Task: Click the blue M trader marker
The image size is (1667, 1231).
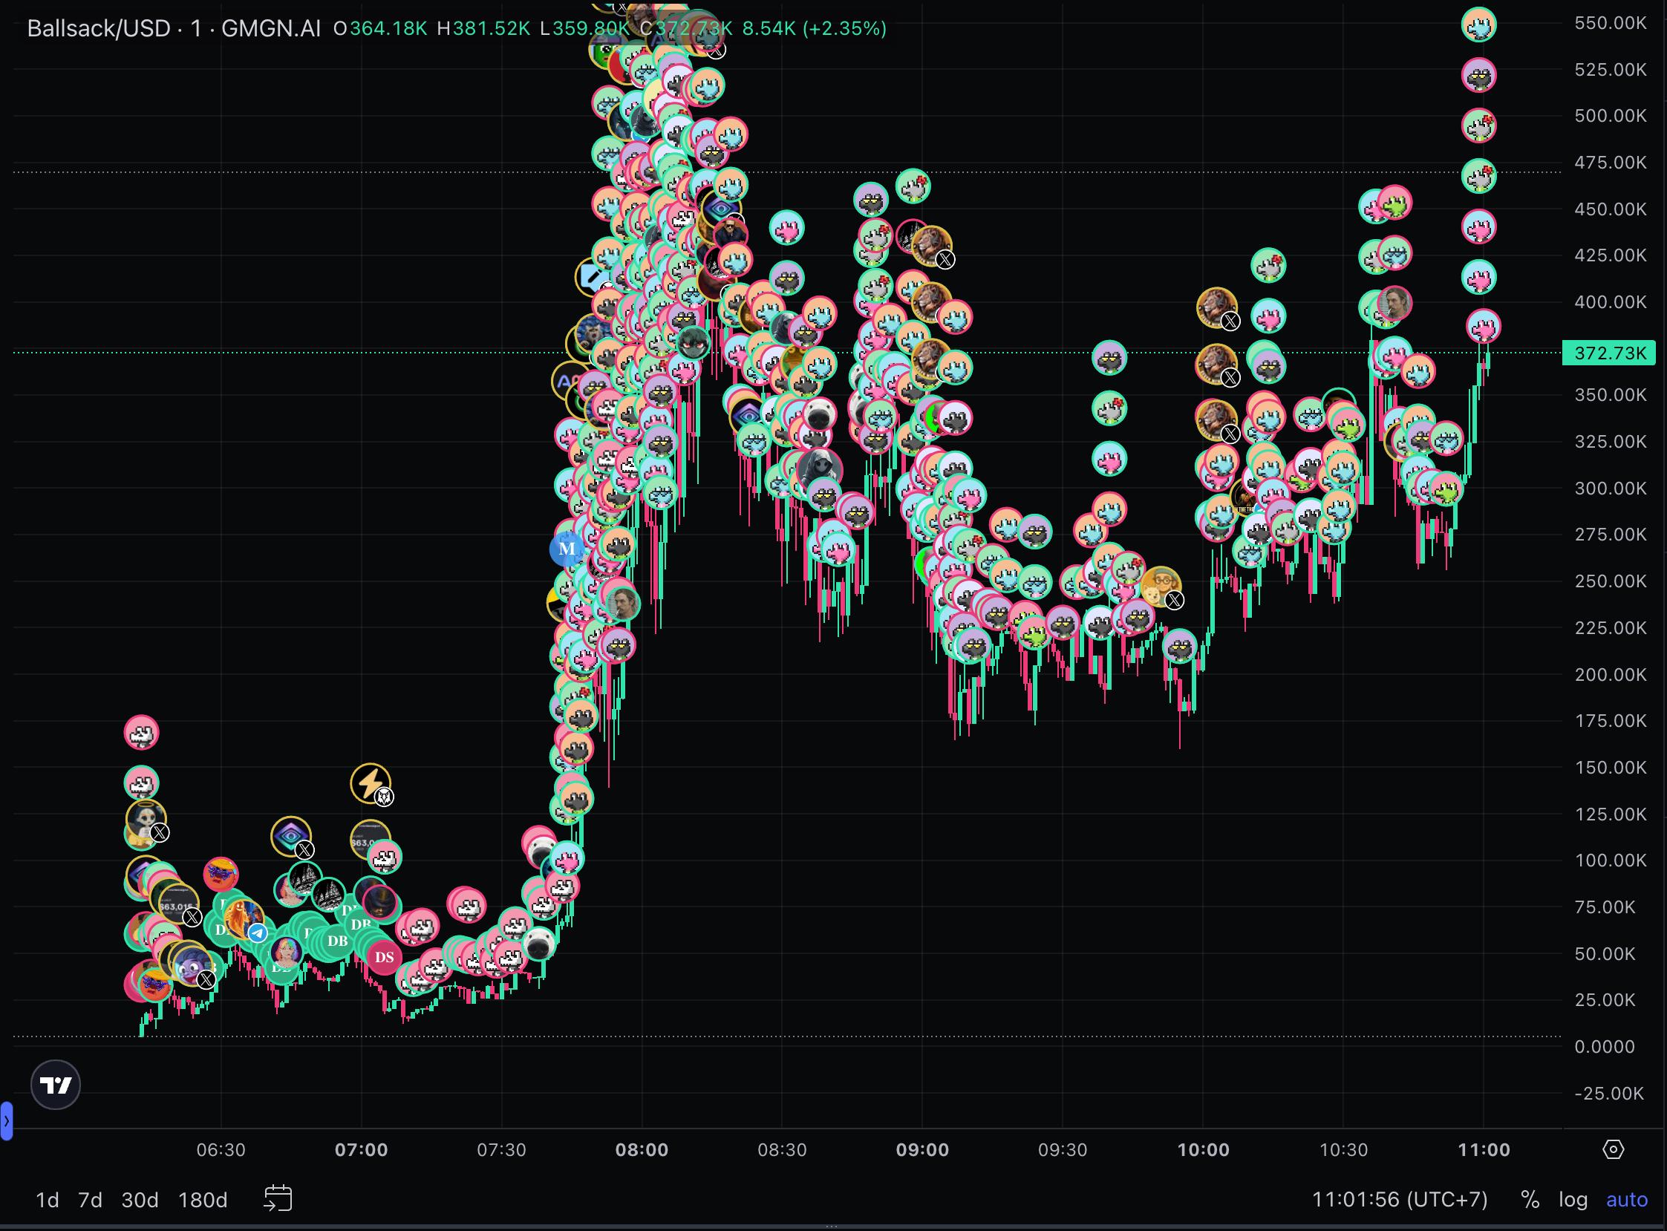Action: [567, 549]
